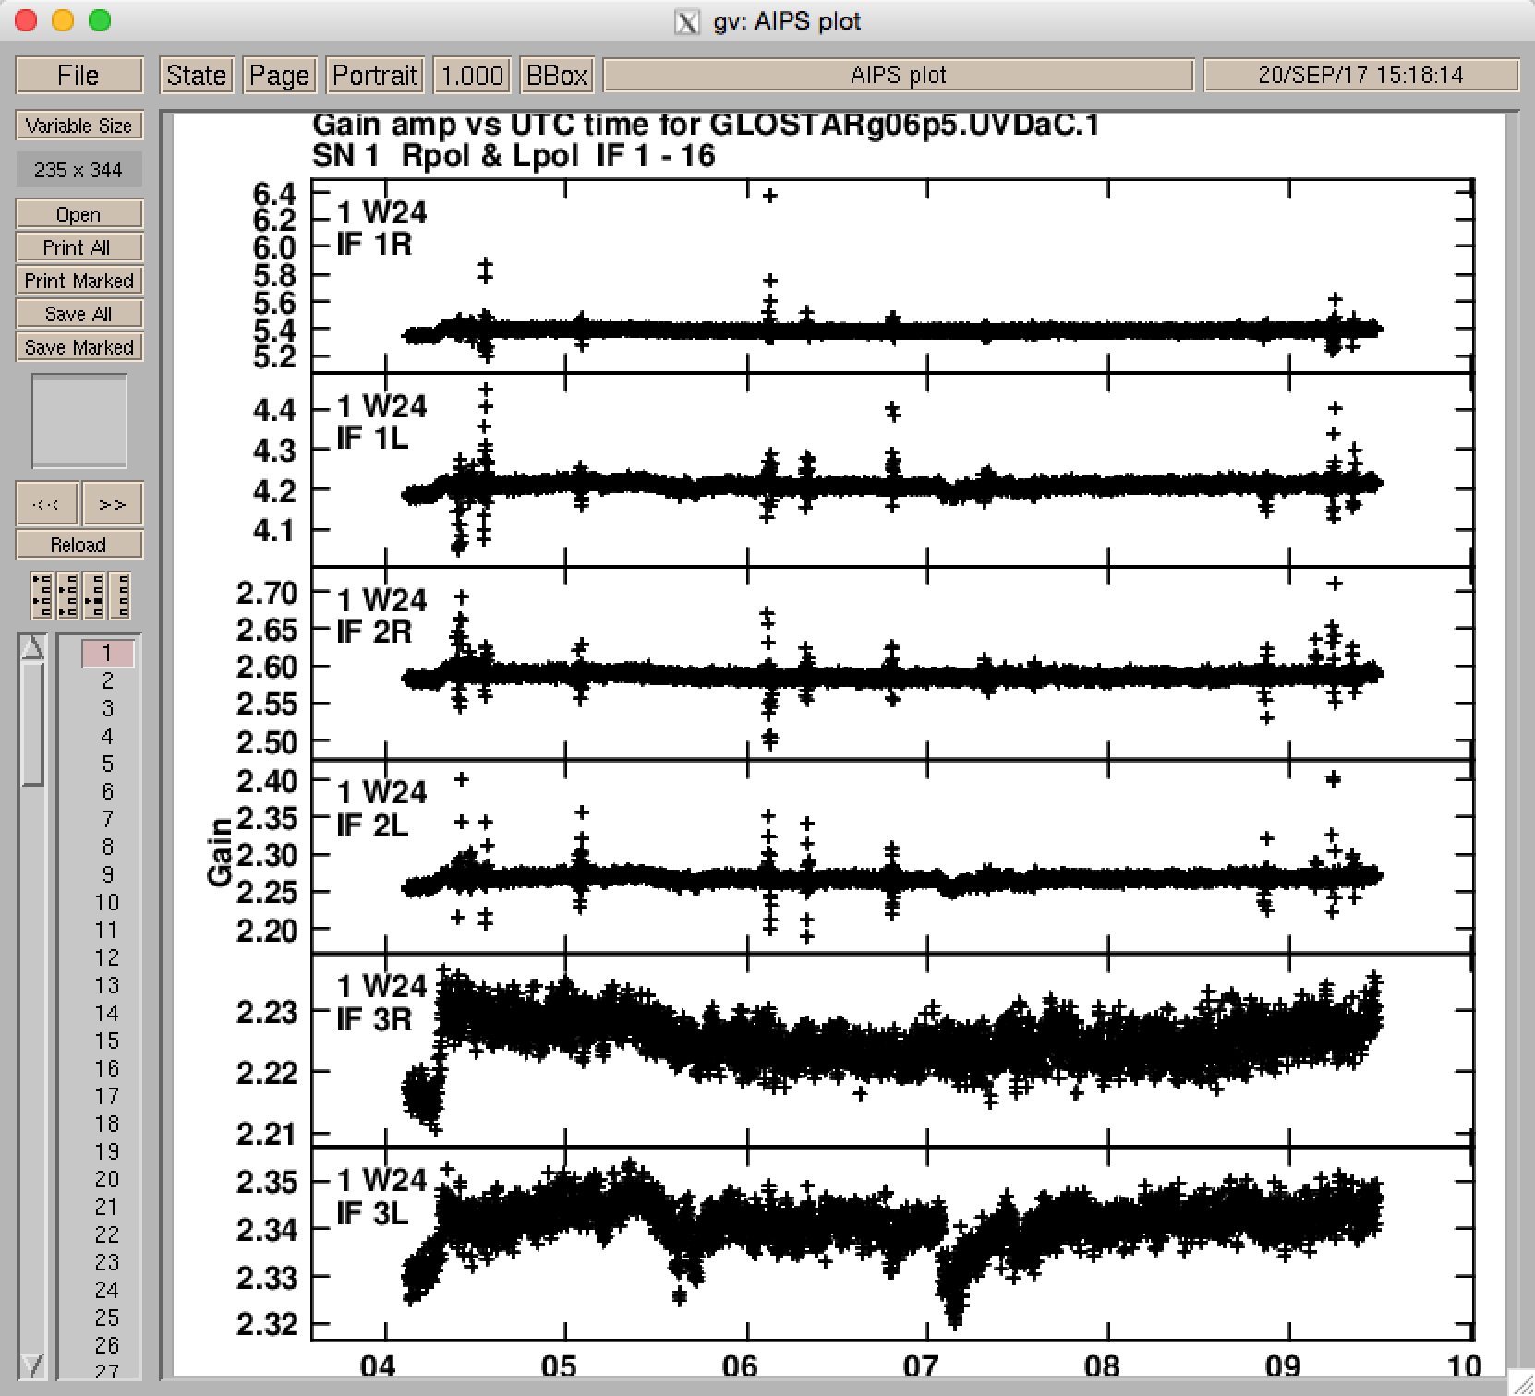The height and width of the screenshot is (1396, 1535).
Task: Select page 20 in the page list
Action: (x=108, y=1179)
